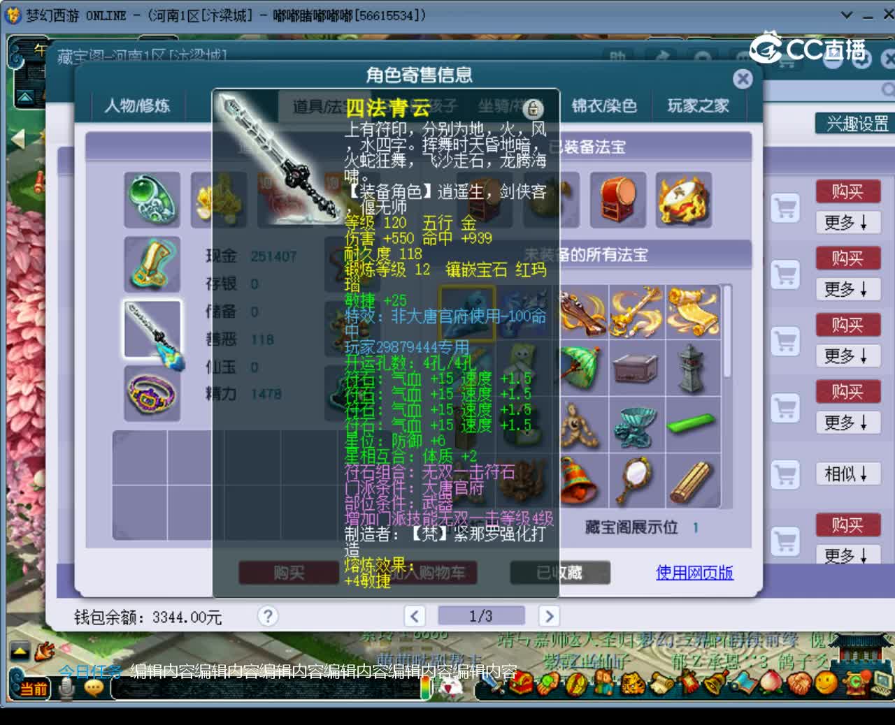The image size is (895, 725).
Task: Expand the chat panel up-arrow button
Action: (x=20, y=651)
